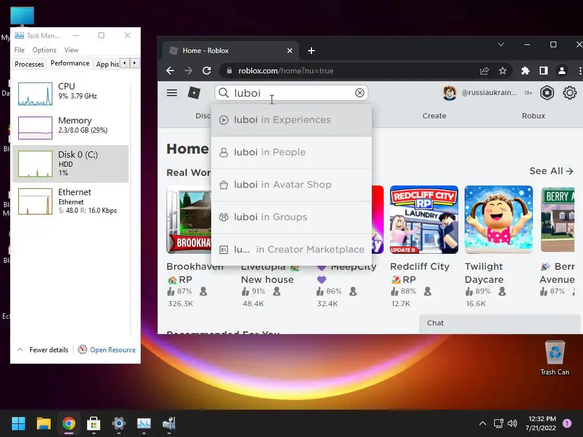
Task: Click the Roblox search input field
Action: (x=291, y=93)
